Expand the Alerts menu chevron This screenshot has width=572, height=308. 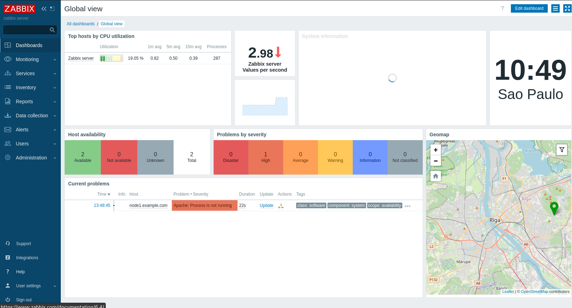(55, 130)
